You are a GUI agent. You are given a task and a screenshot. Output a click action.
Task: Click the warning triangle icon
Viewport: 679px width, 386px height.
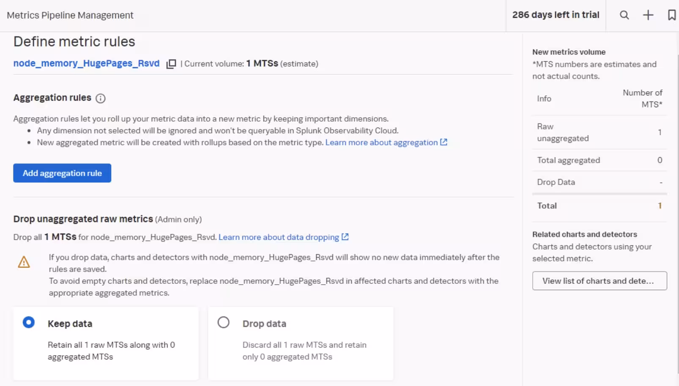click(24, 262)
